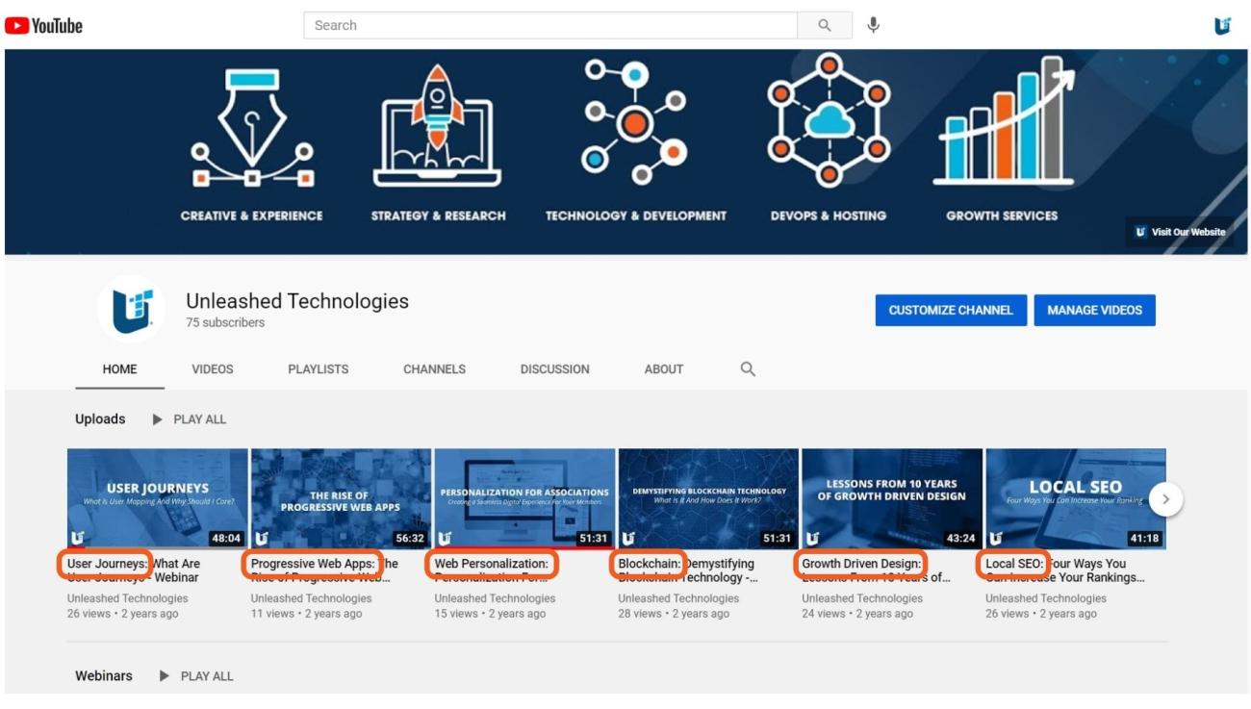This screenshot has height=709, width=1251.
Task: Switch to the Videos tab
Action: click(x=213, y=369)
